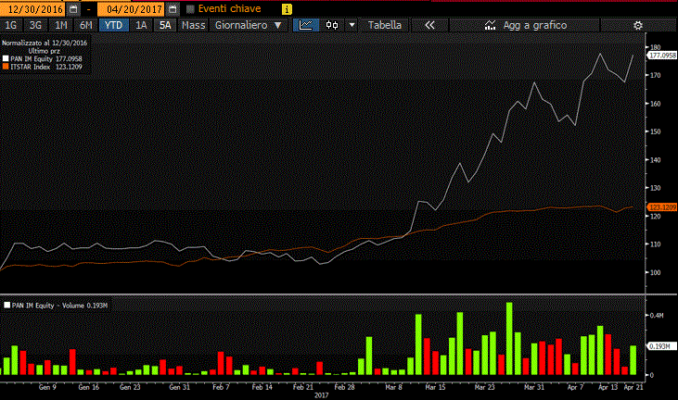Image resolution: width=678 pixels, height=400 pixels.
Task: Collapse panel with double left chevron
Action: pos(429,25)
